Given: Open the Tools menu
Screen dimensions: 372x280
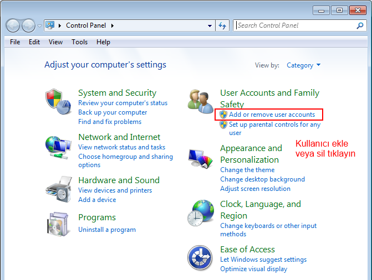Looking at the screenshot, I should [79, 42].
